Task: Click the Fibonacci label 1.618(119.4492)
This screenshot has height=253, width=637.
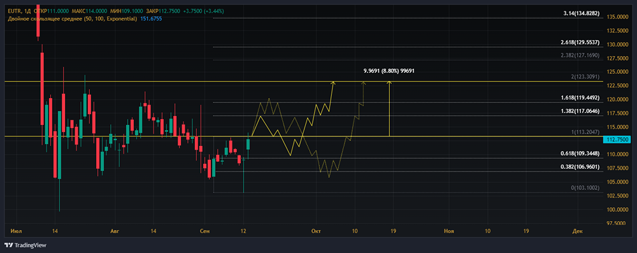Action: pyautogui.click(x=580, y=98)
